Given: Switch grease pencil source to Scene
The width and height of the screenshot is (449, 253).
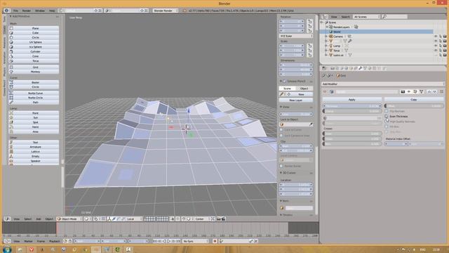Looking at the screenshot, I should click(287, 89).
